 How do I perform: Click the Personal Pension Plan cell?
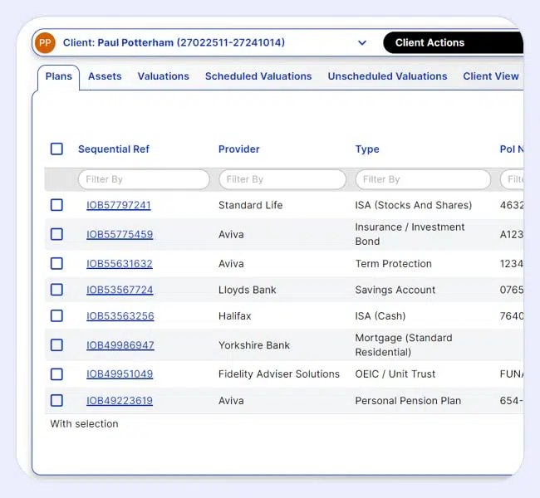(408, 401)
